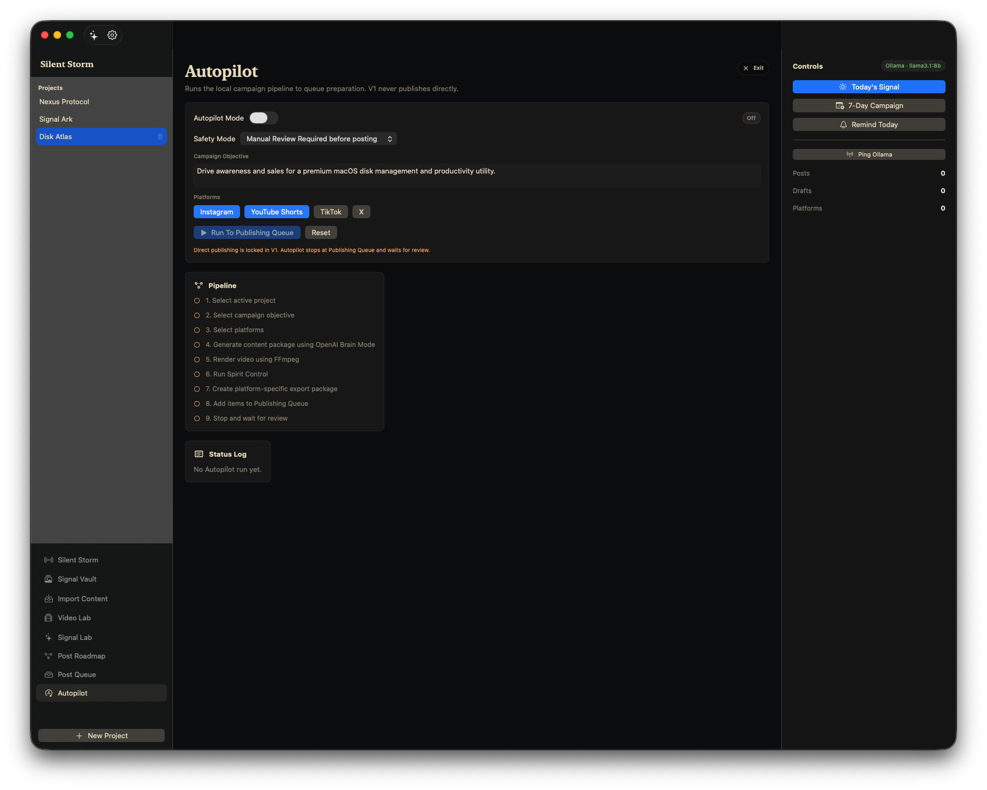
Task: Click the 7-Day Campaign button
Action: (869, 106)
